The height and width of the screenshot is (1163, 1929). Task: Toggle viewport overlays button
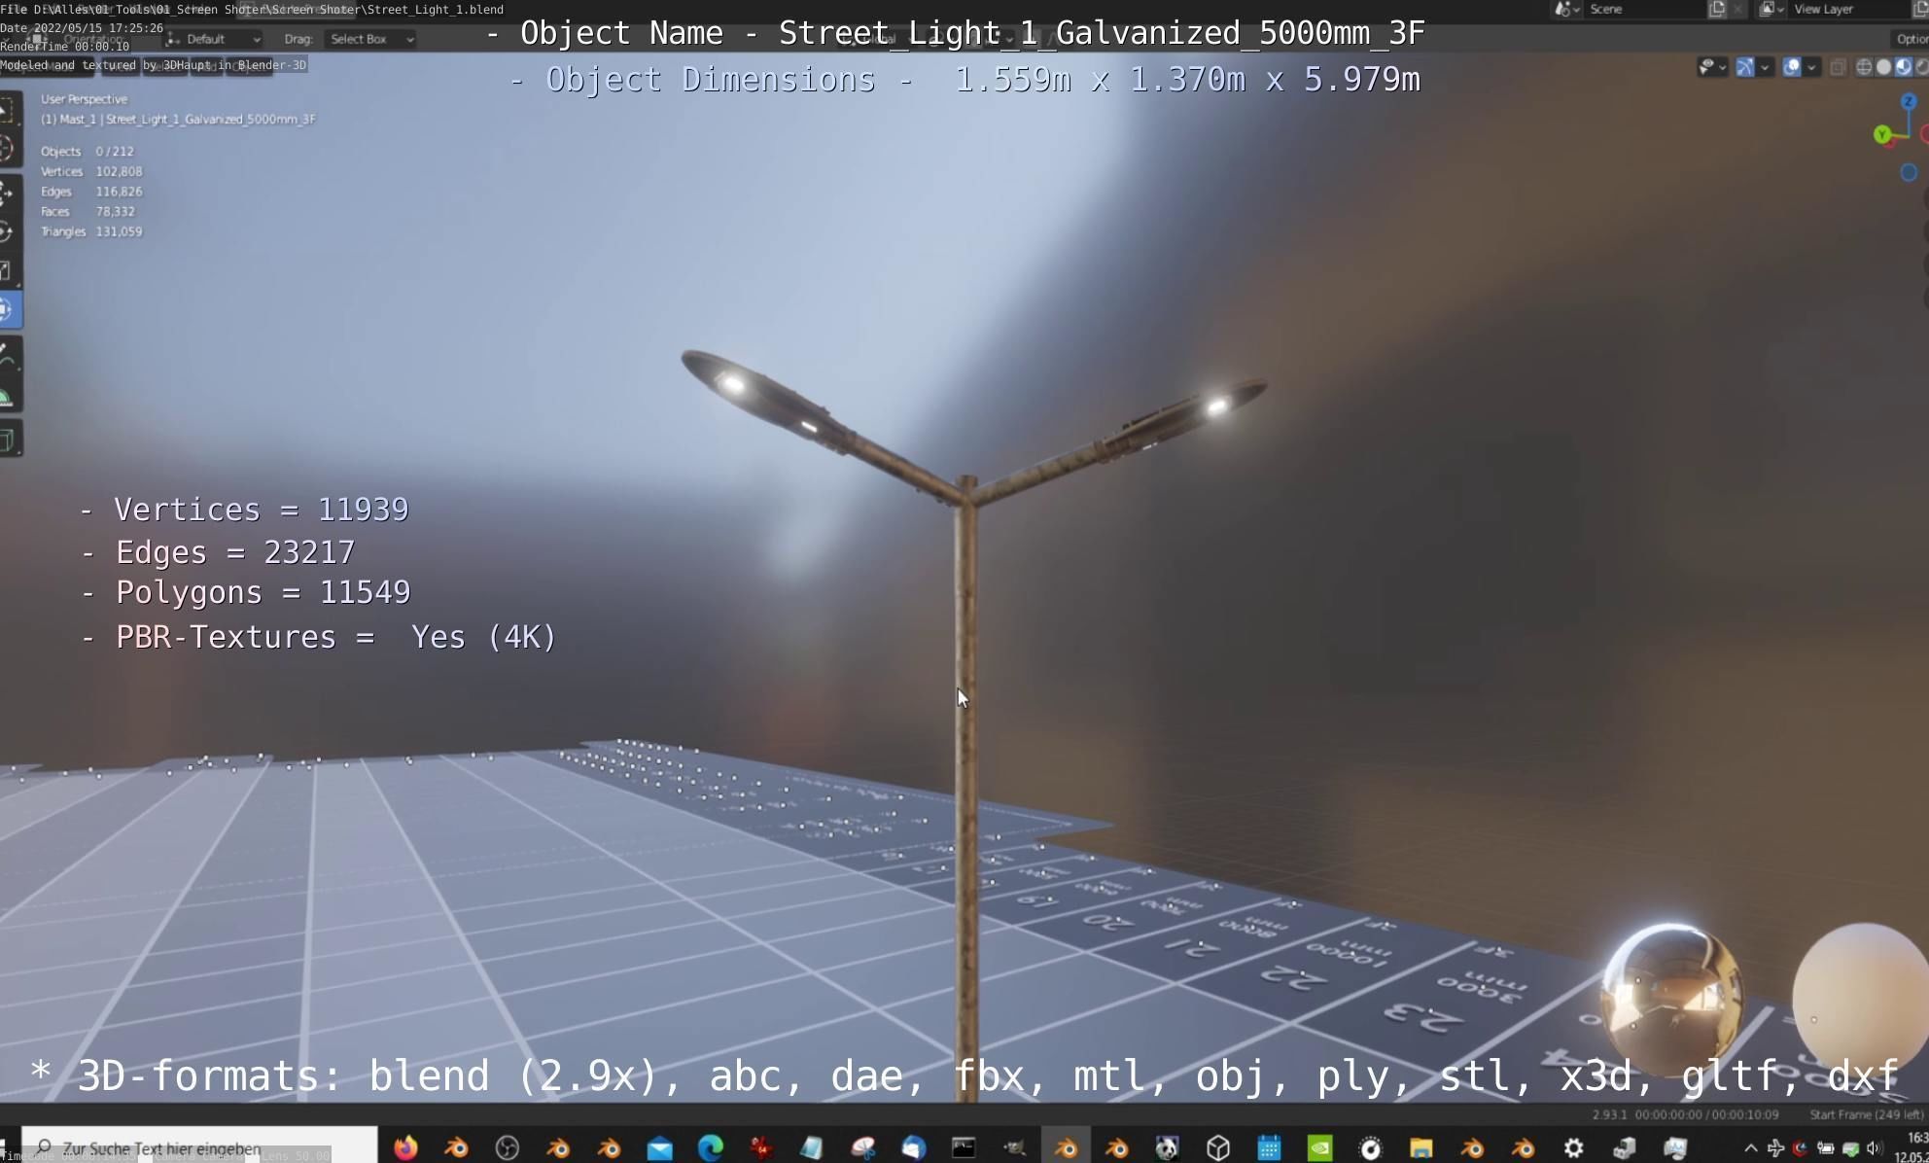coord(1792,67)
